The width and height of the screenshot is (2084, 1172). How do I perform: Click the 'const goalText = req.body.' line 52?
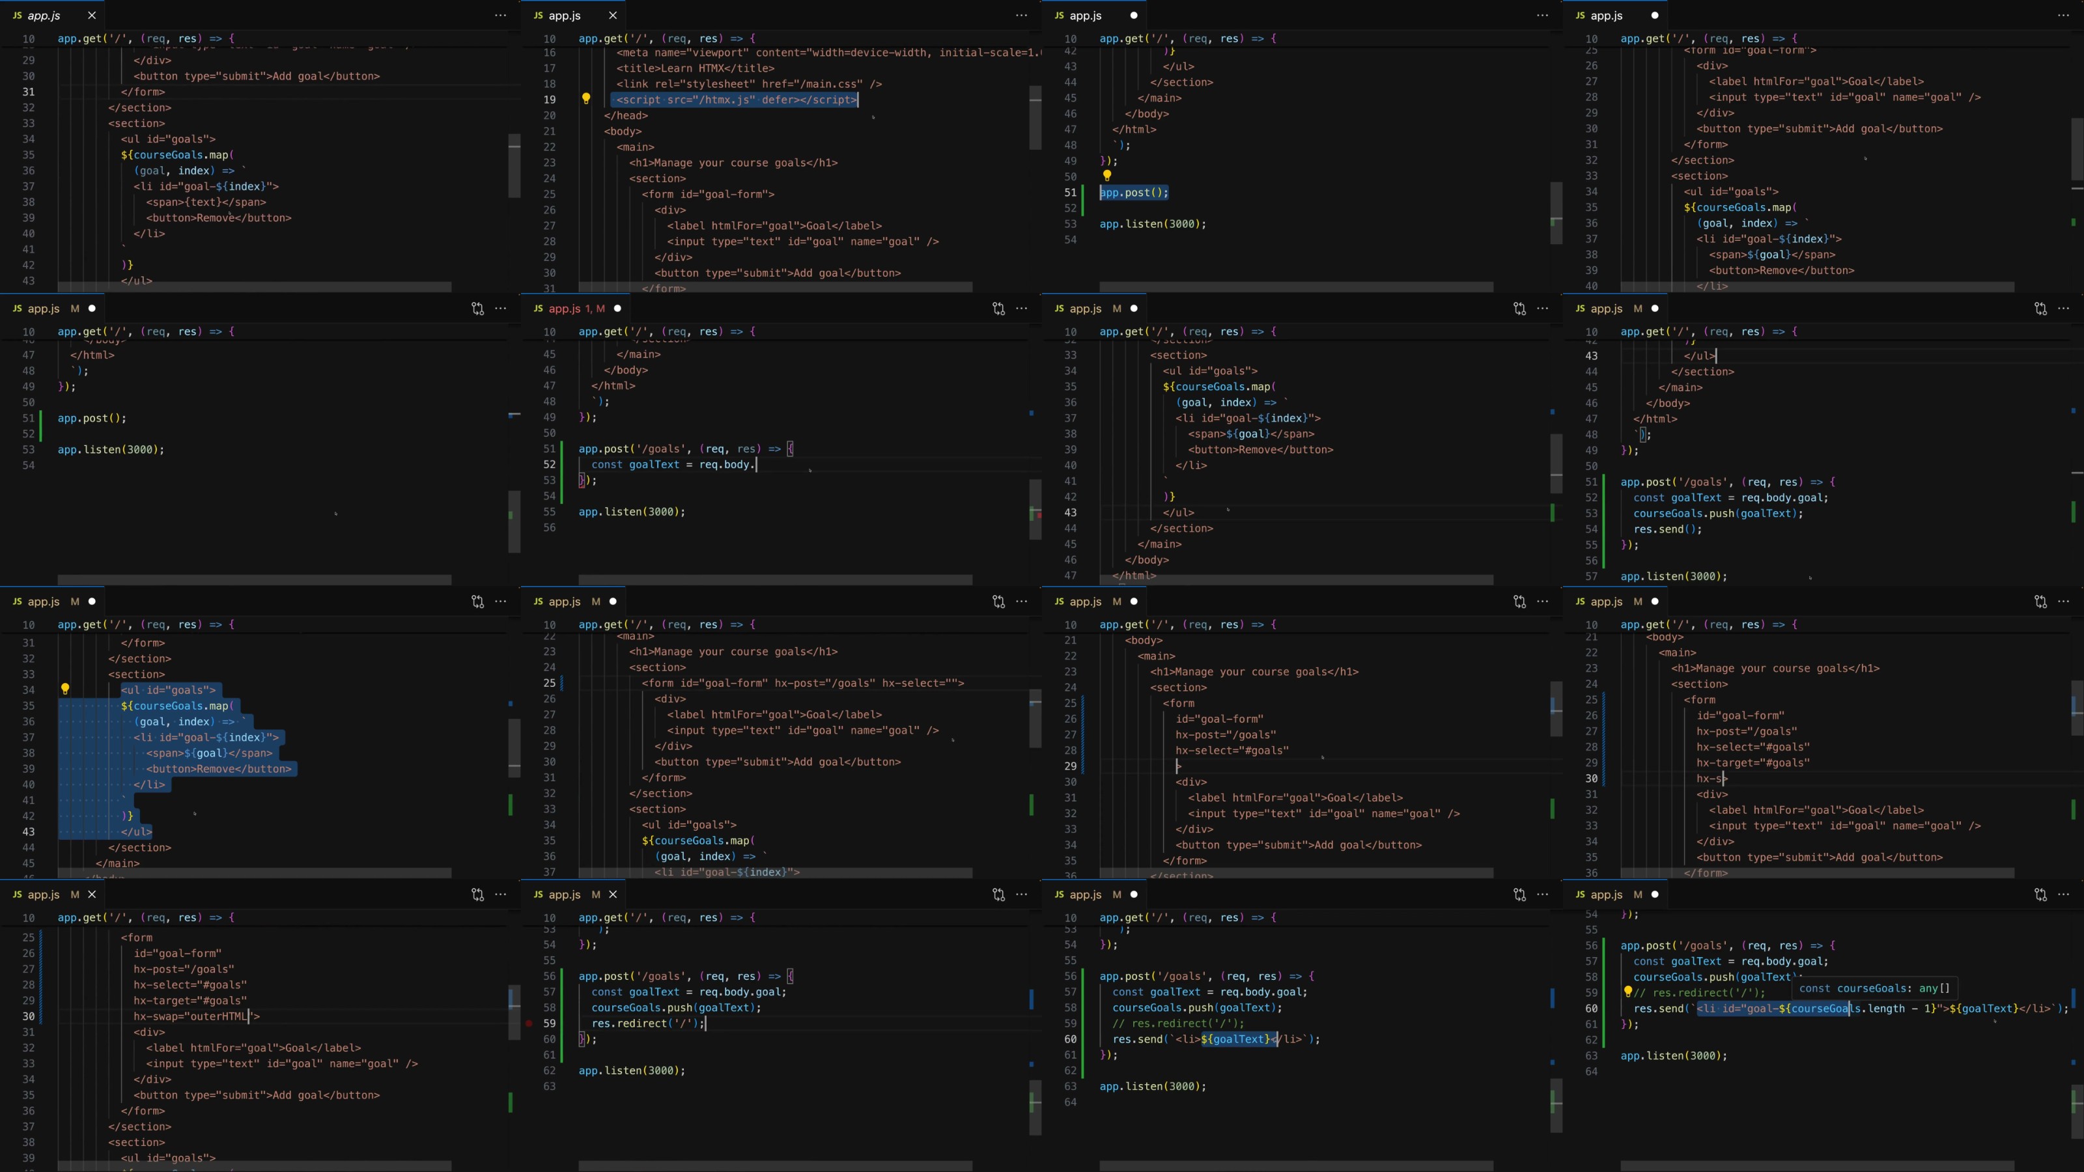point(673,464)
